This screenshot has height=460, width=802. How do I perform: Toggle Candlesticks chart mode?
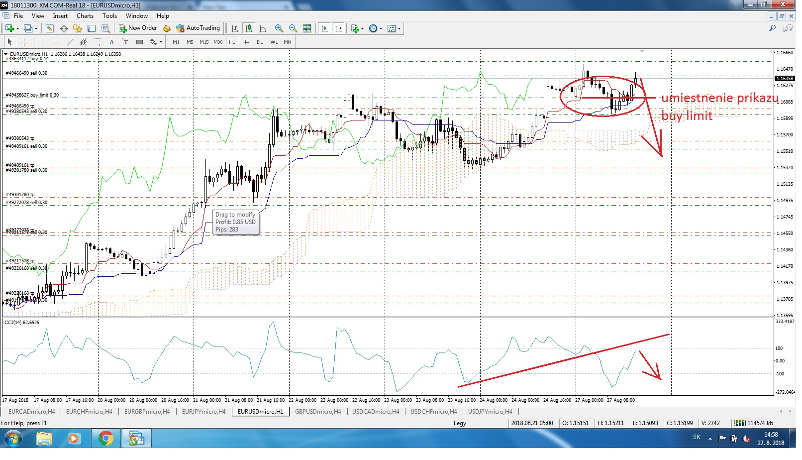(249, 28)
